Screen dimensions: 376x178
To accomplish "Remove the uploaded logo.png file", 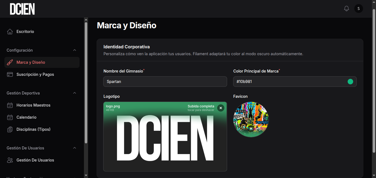I will (x=221, y=108).
